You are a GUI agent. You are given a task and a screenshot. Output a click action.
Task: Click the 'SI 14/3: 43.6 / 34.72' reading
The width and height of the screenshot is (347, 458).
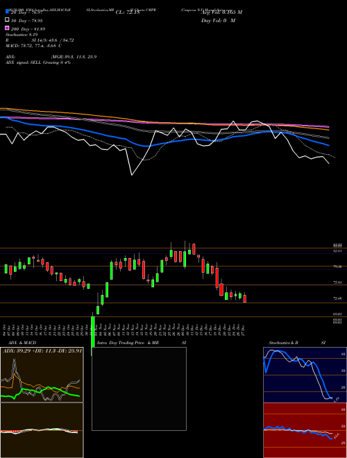click(x=53, y=40)
